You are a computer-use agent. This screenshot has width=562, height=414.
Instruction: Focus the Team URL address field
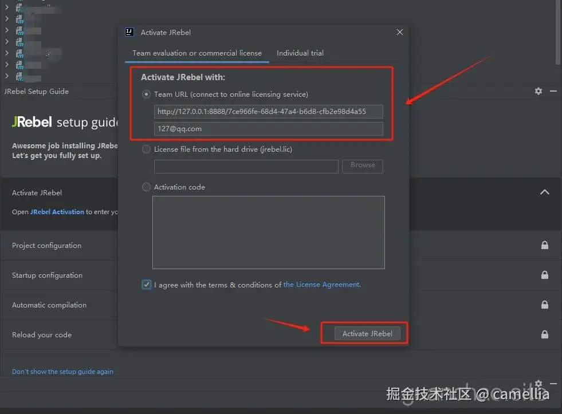[269, 112]
